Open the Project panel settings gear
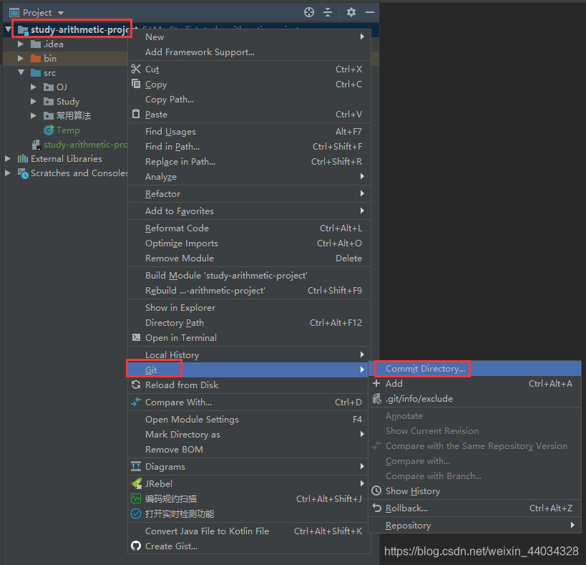The image size is (586, 565). pos(351,12)
